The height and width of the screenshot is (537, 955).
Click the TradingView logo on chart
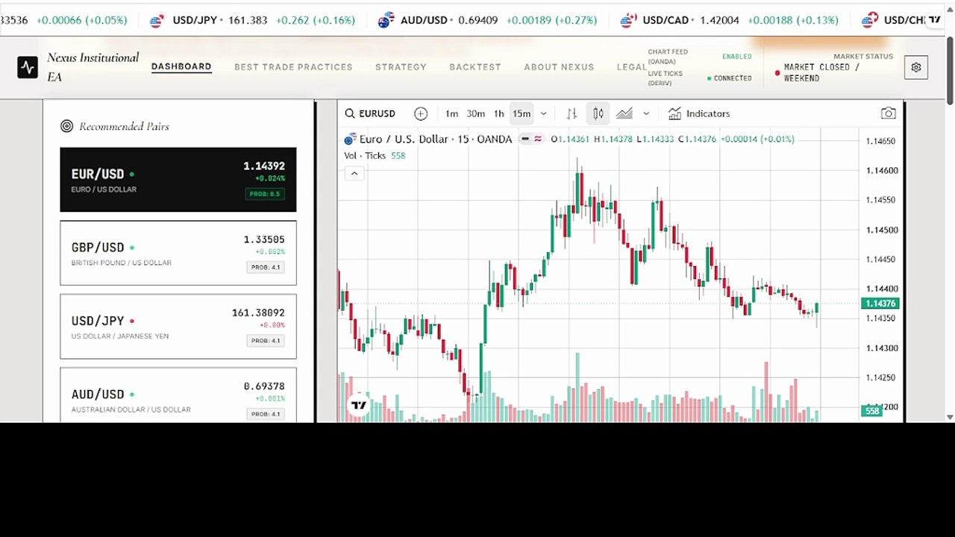pyautogui.click(x=359, y=405)
